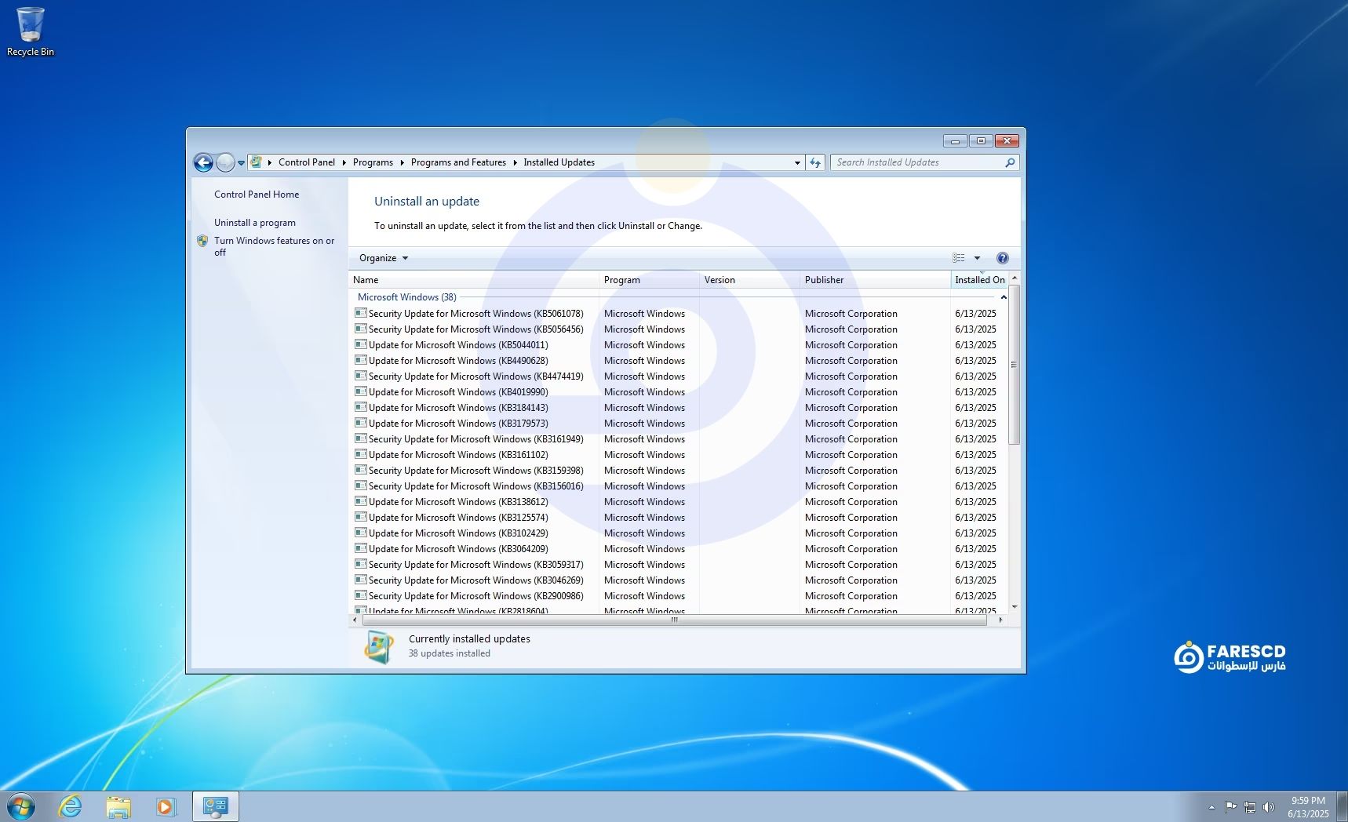Click the Refresh button next to address bar
Viewport: 1348px width, 822px height.
(815, 162)
